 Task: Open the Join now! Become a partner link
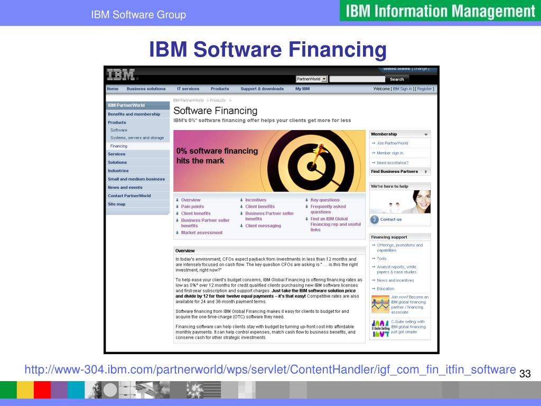pyautogui.click(x=409, y=304)
